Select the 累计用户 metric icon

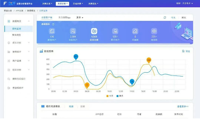[x=115, y=31]
